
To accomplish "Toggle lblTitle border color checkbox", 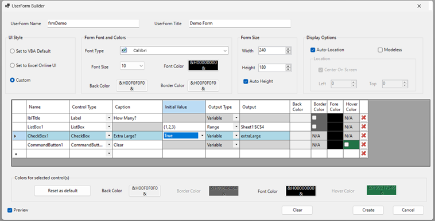I will click(x=314, y=118).
